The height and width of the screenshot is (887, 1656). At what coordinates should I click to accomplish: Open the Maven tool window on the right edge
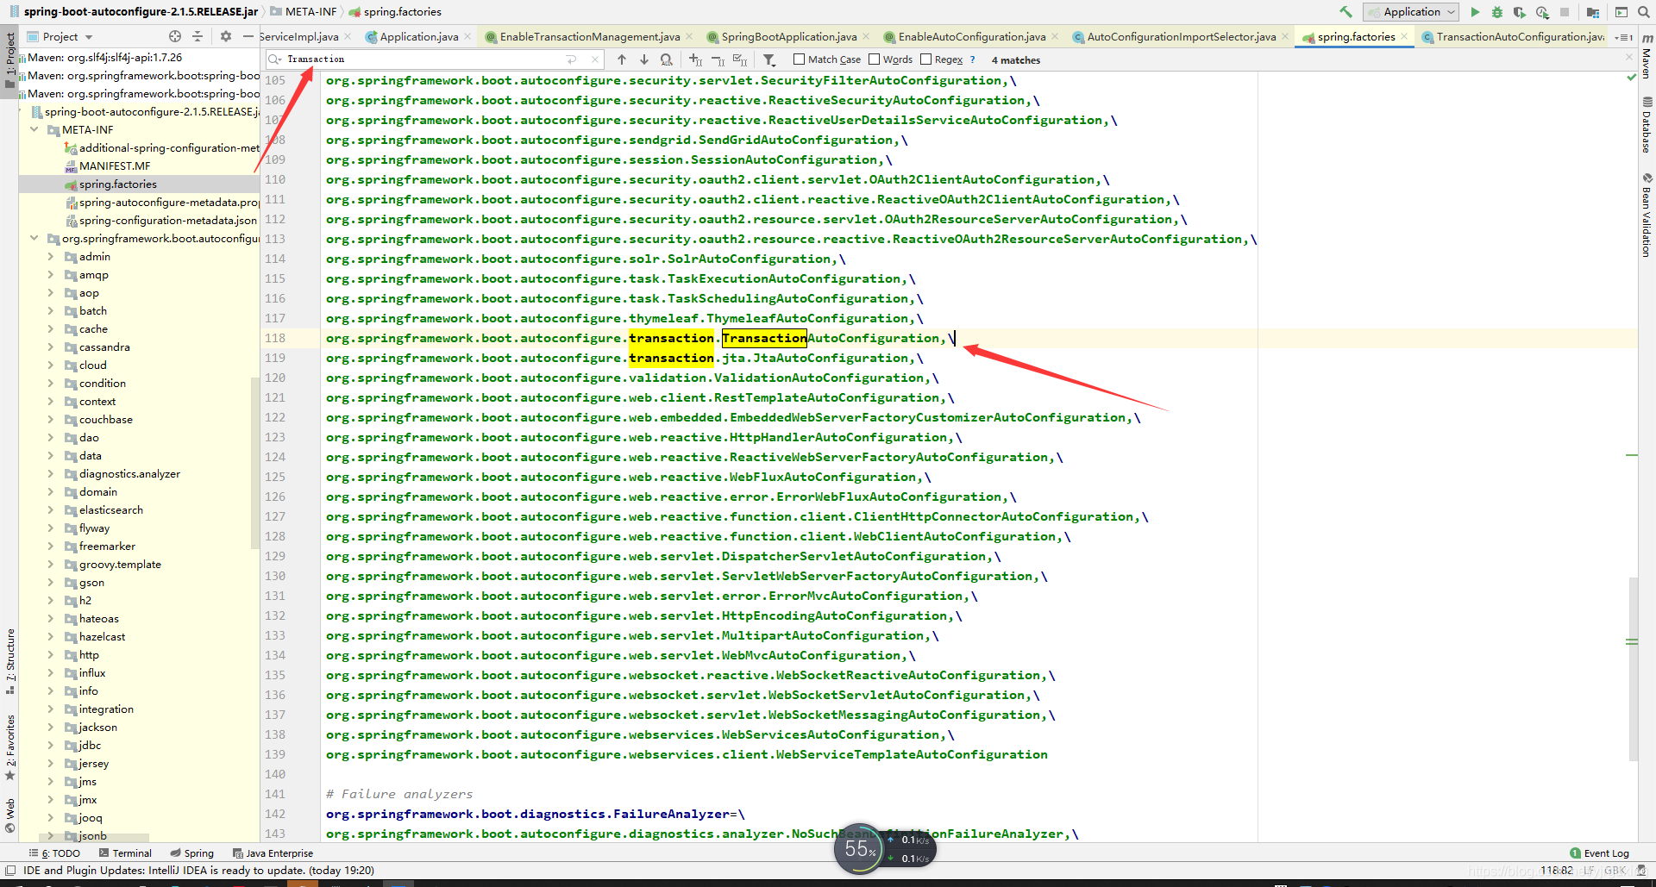(1647, 55)
